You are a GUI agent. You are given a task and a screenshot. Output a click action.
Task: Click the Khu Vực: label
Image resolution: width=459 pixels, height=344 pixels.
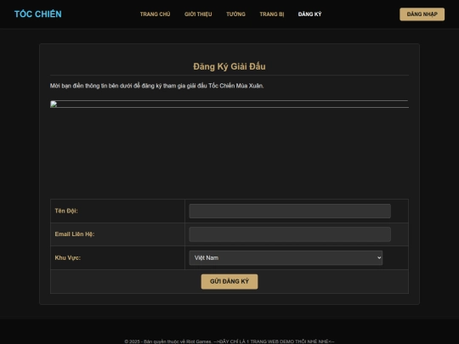pos(68,257)
